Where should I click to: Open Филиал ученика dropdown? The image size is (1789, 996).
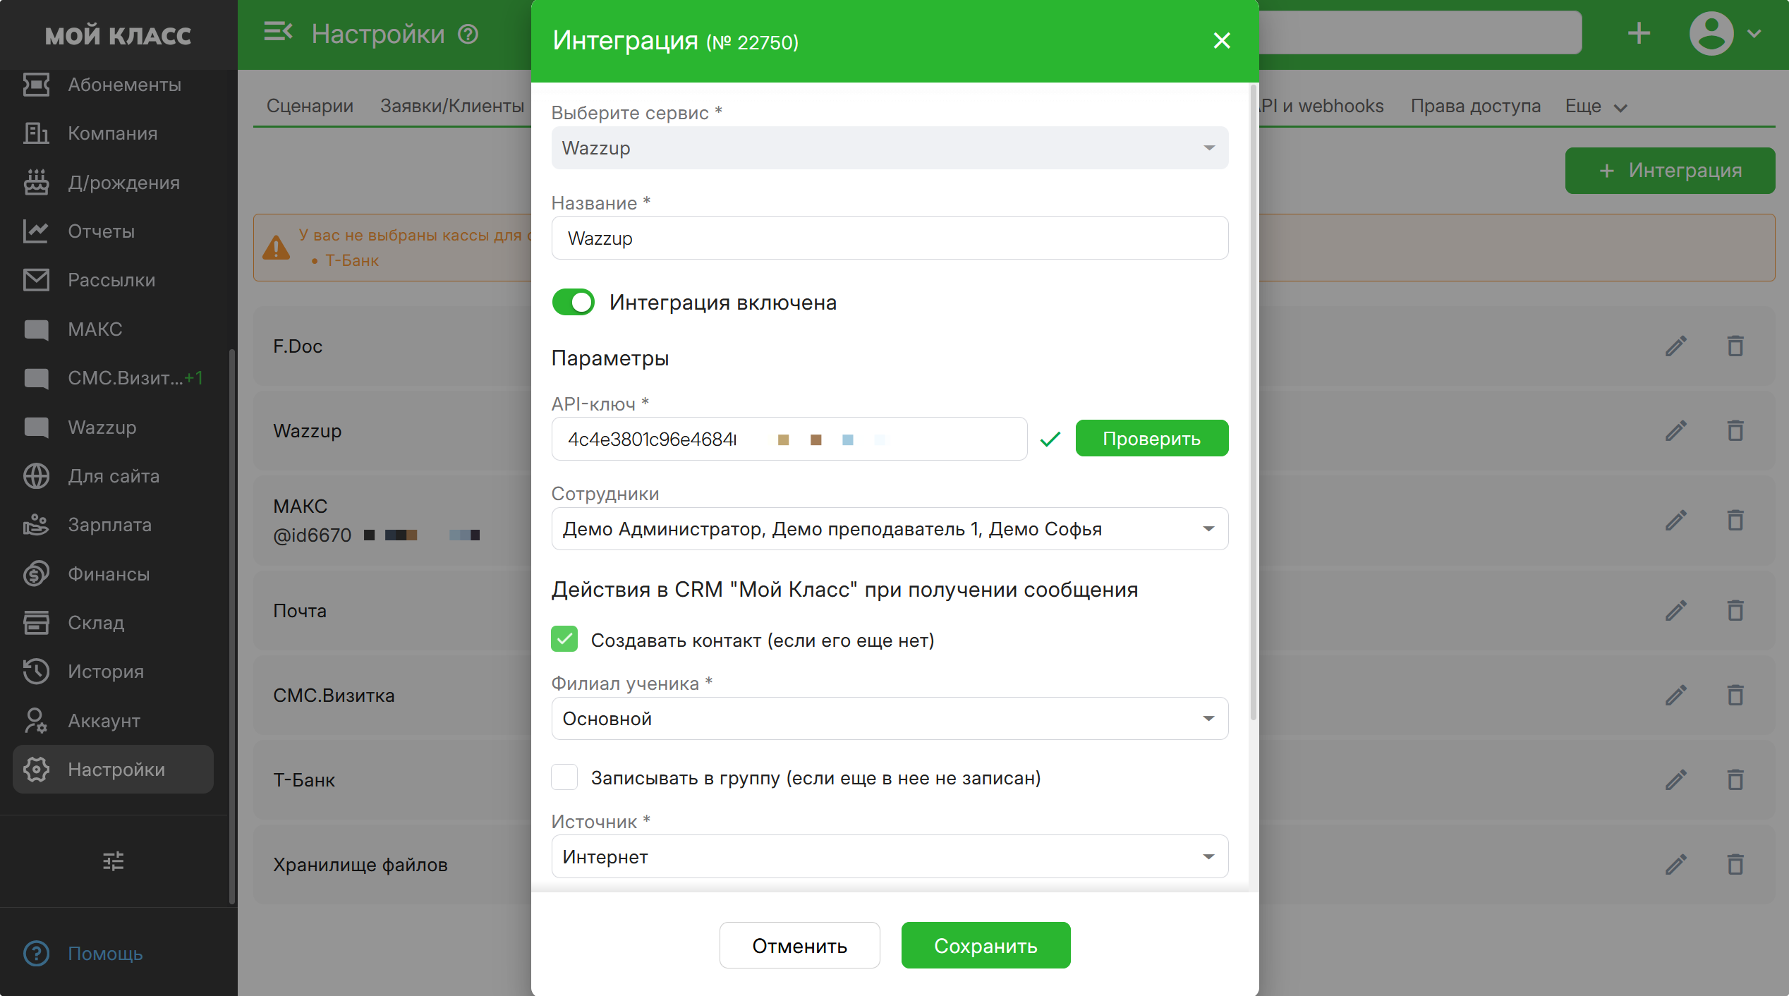pos(890,719)
